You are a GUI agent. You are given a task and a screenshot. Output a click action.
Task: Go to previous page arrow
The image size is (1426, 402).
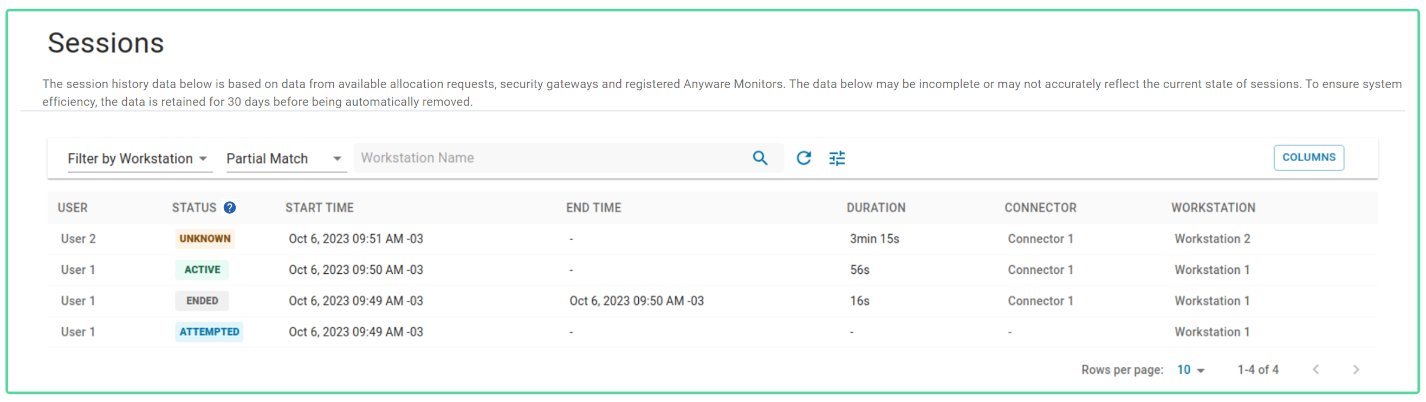1316,370
